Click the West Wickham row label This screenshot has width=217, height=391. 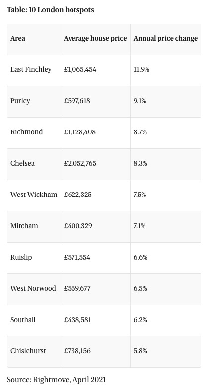34,195
